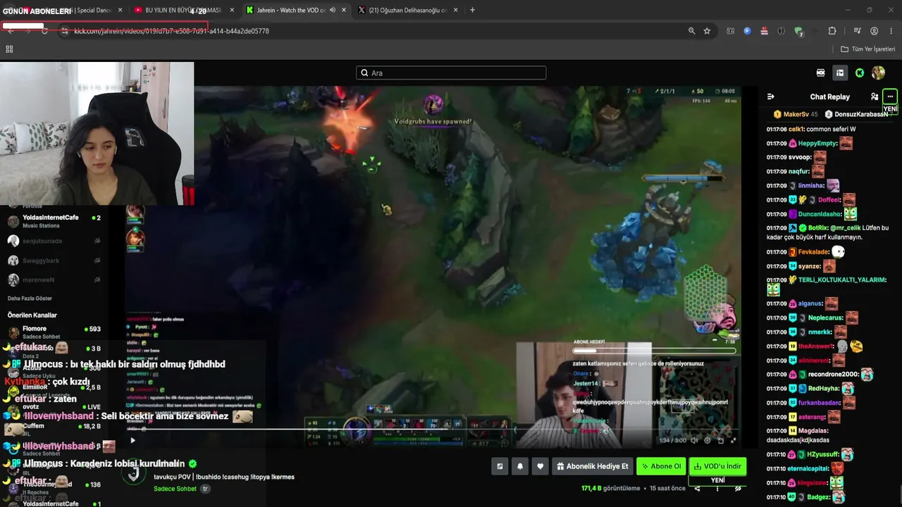Open the video settings gear
902x507 pixels.
click(x=708, y=441)
